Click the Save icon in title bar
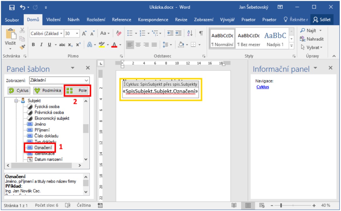 (12, 7)
